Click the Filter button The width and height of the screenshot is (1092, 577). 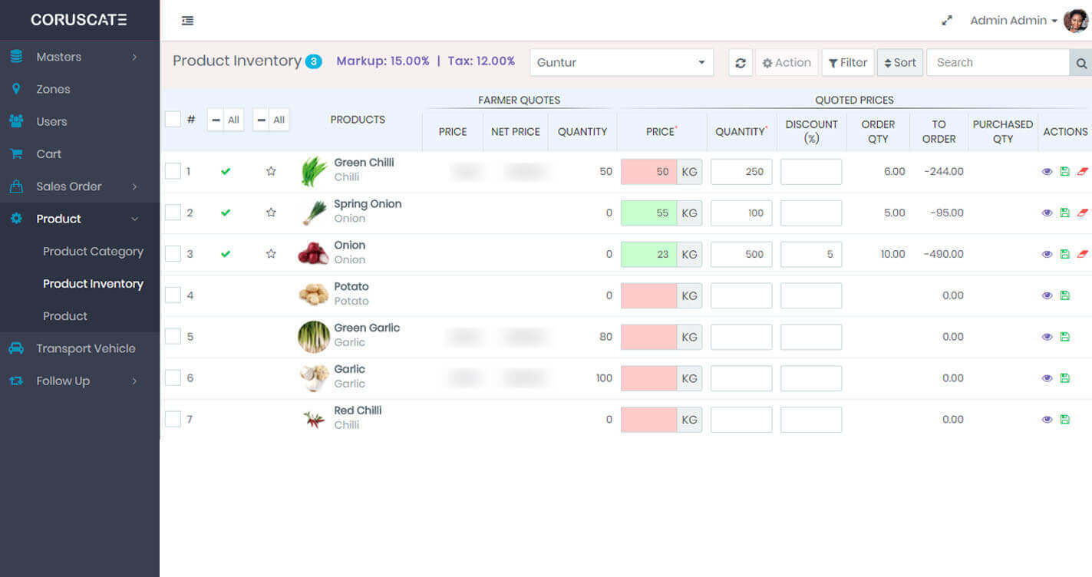pyautogui.click(x=848, y=63)
